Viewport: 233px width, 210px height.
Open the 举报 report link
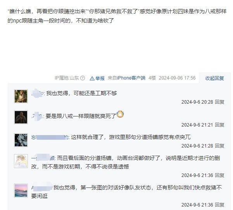(x=100, y=78)
